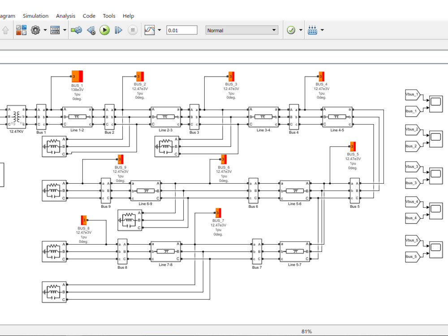Run the simulation with the Play button

coord(104,30)
